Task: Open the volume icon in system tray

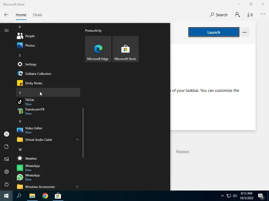Action: [x=235, y=196]
